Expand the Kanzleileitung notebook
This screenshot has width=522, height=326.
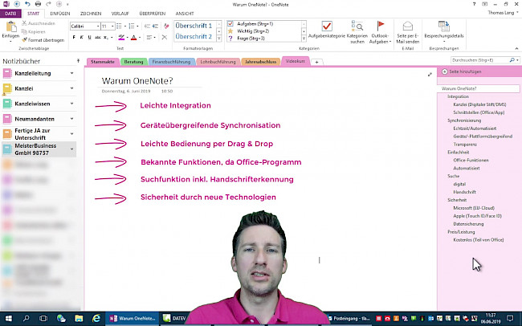tap(71, 73)
